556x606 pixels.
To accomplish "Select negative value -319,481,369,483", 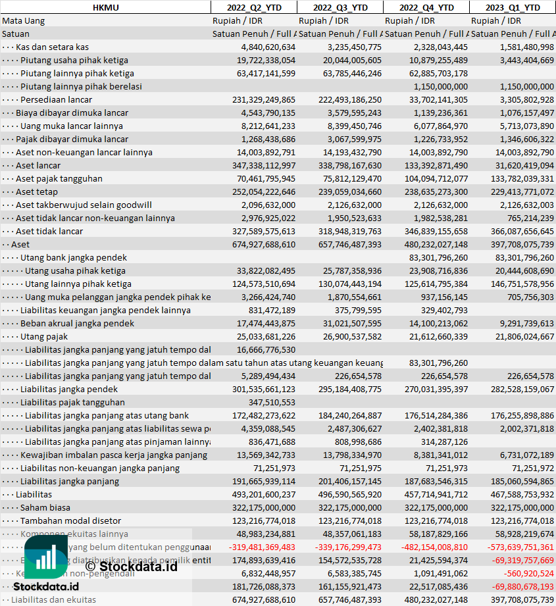I will 262,547.
